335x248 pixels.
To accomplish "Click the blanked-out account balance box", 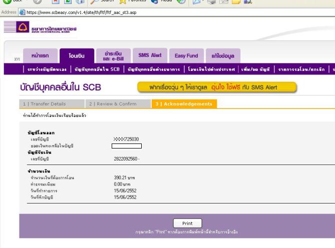I will tap(127, 146).
